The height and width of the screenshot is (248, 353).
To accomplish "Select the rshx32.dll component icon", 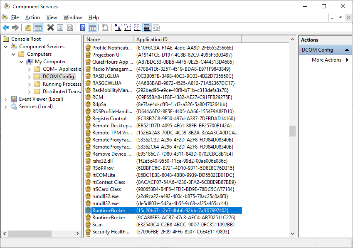I will click(88, 161).
